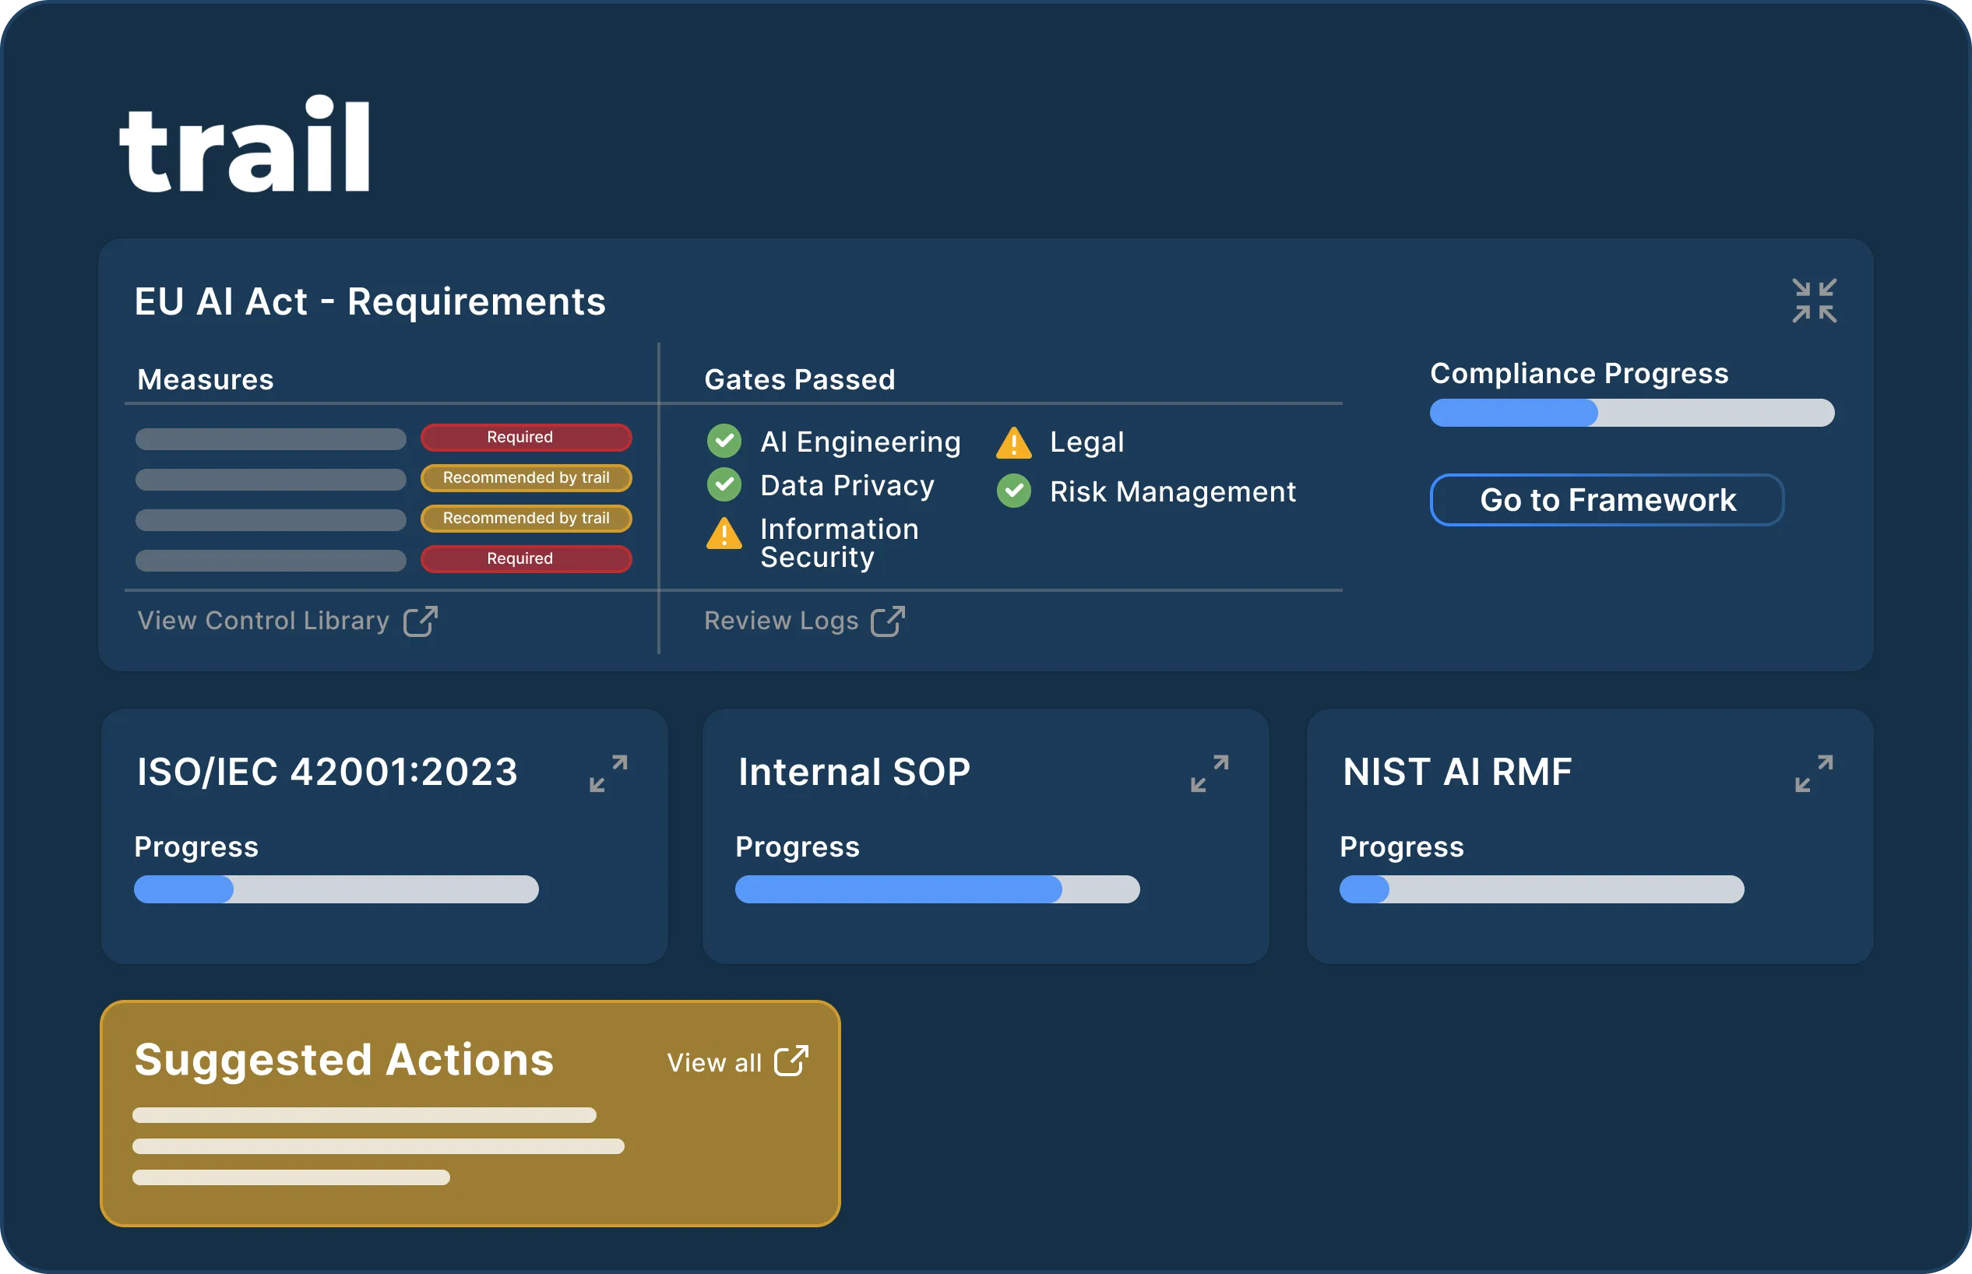1972x1274 pixels.
Task: Click the first red Required badge
Action: (526, 437)
